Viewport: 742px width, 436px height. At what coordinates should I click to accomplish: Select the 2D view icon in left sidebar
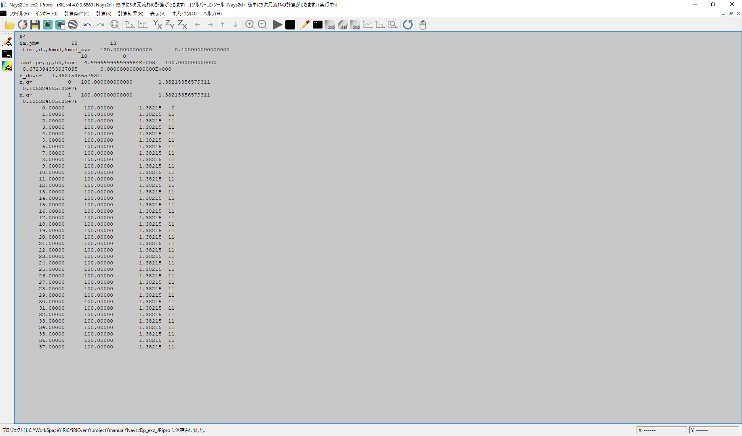[x=7, y=66]
